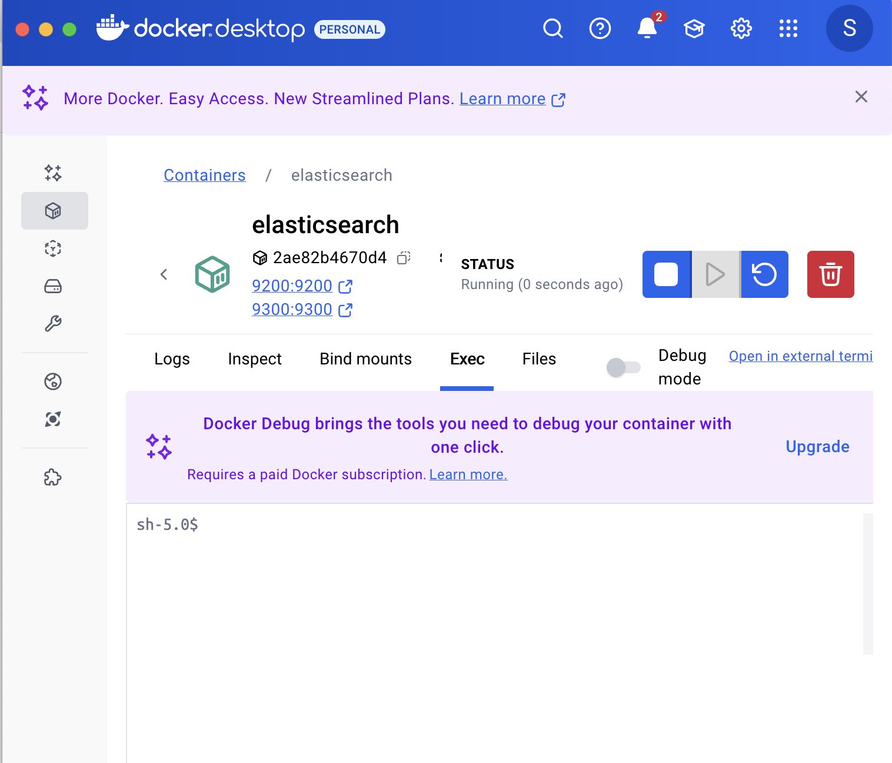Open Images section in sidebar

coord(53,248)
